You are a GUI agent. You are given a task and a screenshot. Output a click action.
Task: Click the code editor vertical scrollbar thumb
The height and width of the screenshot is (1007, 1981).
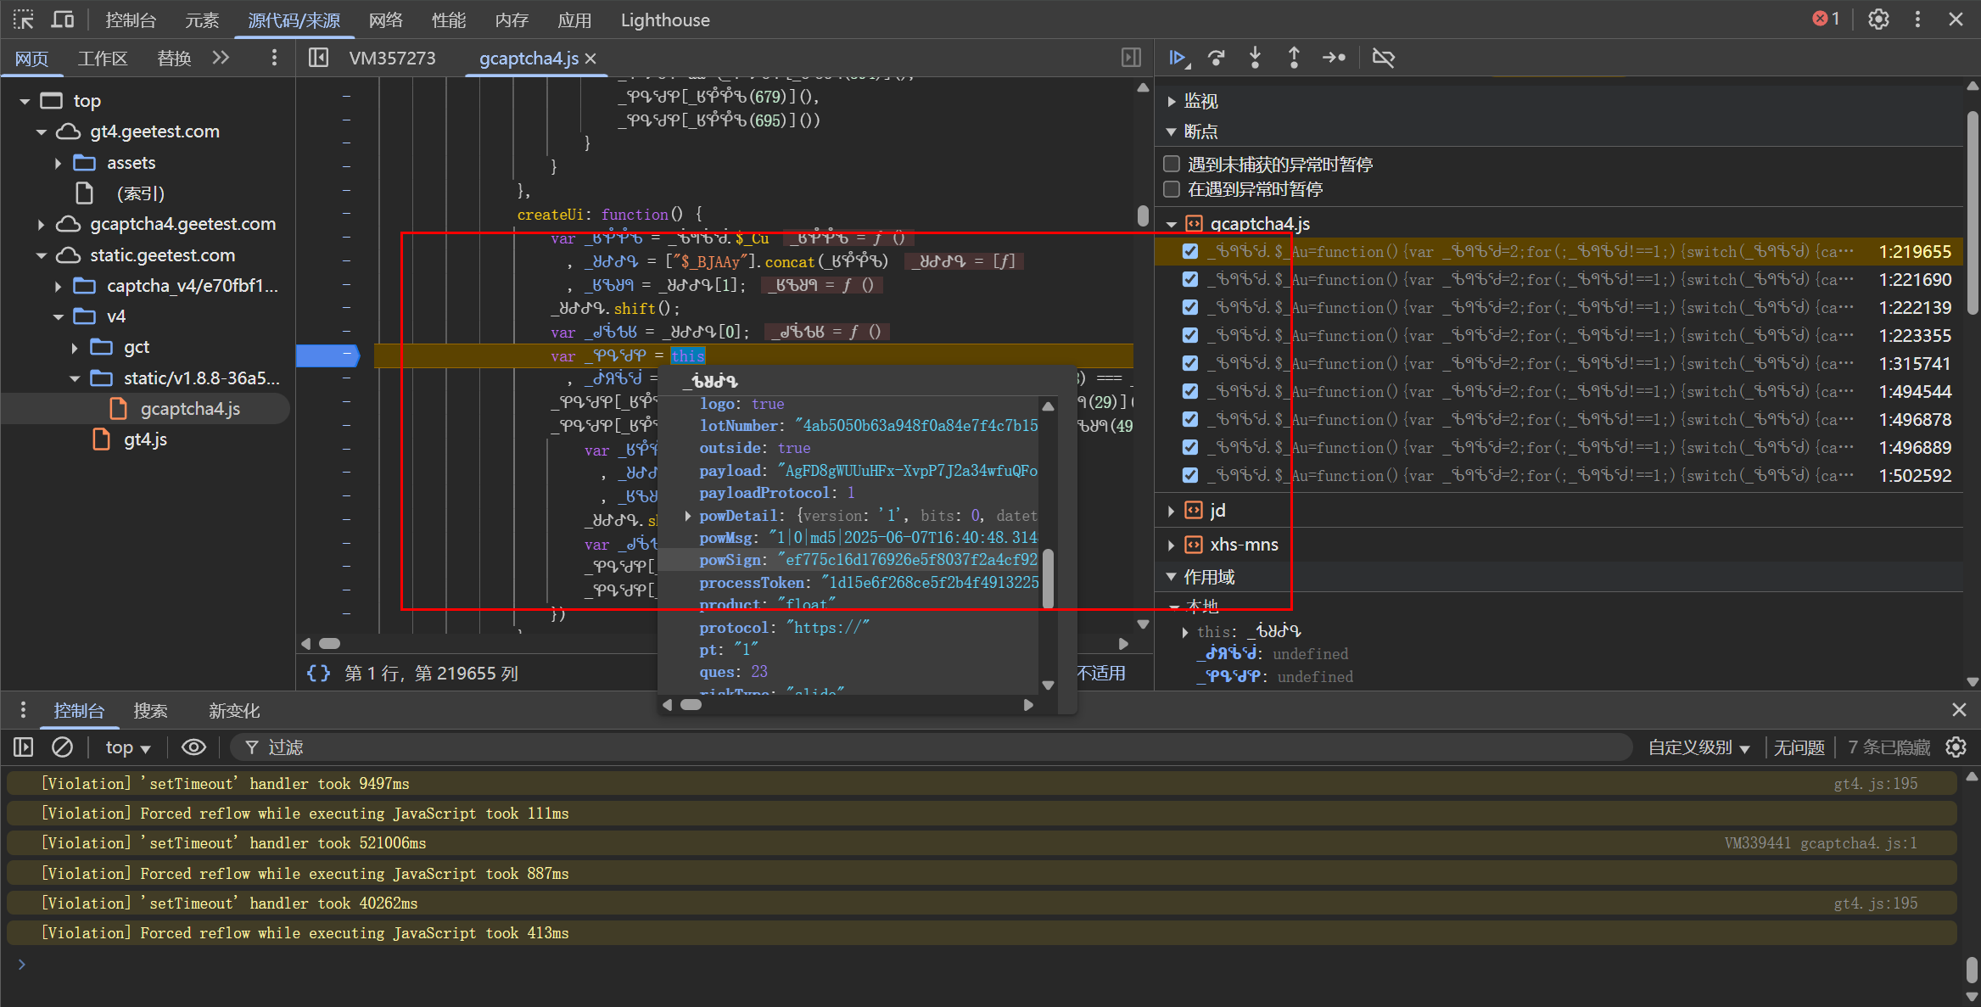click(x=1143, y=215)
